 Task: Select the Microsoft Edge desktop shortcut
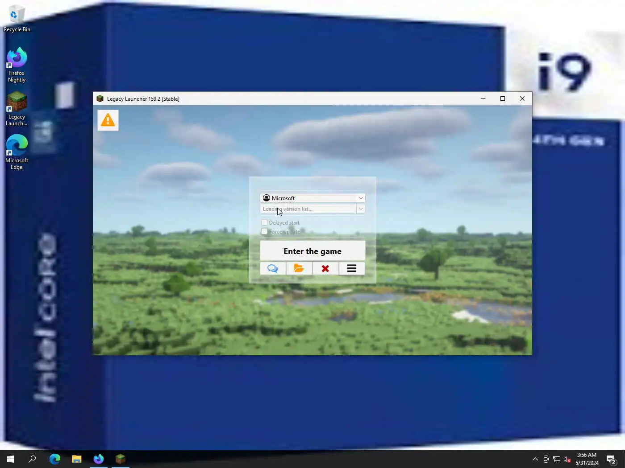coord(17,152)
